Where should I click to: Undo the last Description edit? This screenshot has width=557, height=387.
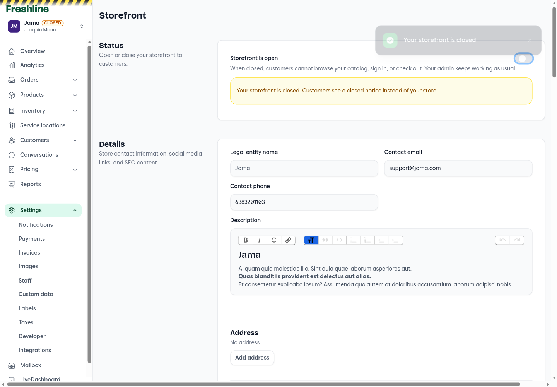click(502, 240)
